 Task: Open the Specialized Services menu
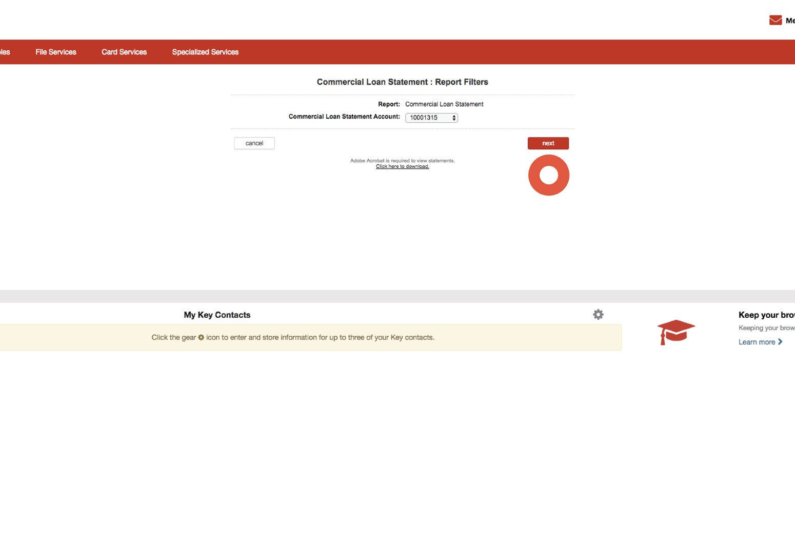205,52
